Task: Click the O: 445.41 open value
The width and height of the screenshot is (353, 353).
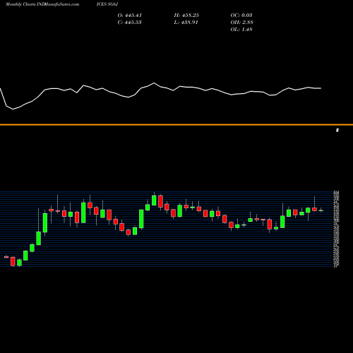Action: pyautogui.click(x=130, y=16)
